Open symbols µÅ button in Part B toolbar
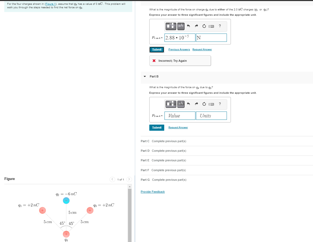This screenshot has height=242, width=313. (181, 104)
